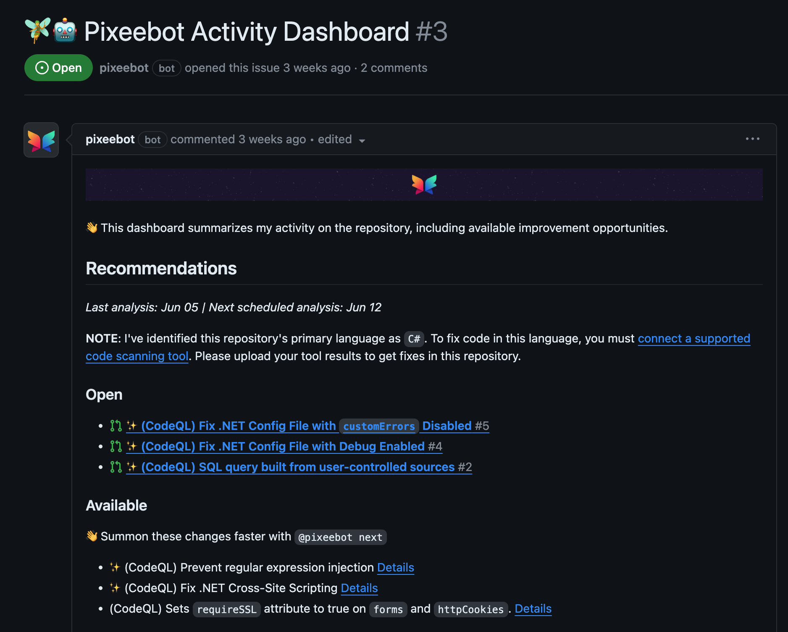Screen dimensions: 788x632
Task: Click the Available section heading
Action: point(116,505)
